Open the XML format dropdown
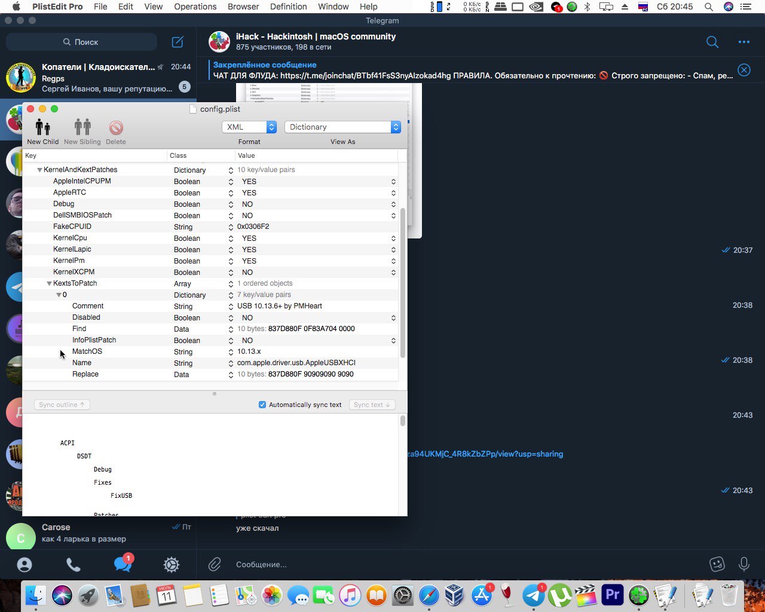Viewport: 765px width, 612px height. (x=249, y=127)
